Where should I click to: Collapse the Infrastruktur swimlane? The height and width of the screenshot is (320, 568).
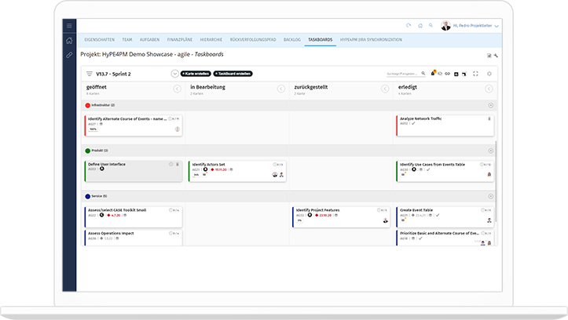click(491, 105)
